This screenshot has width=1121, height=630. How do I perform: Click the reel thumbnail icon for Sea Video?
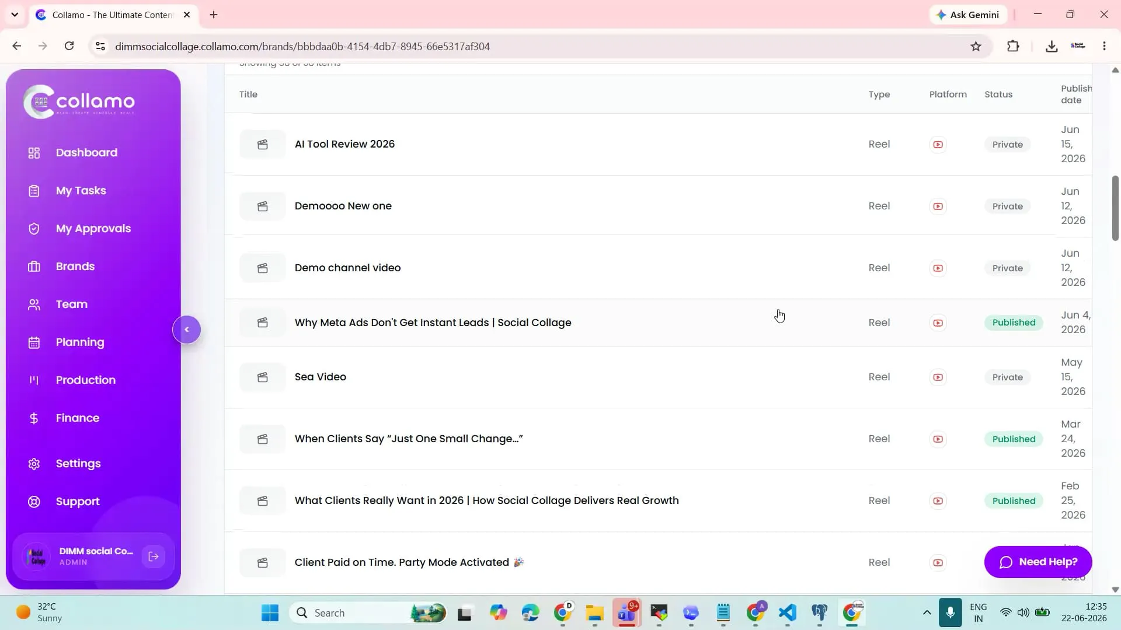[263, 377]
